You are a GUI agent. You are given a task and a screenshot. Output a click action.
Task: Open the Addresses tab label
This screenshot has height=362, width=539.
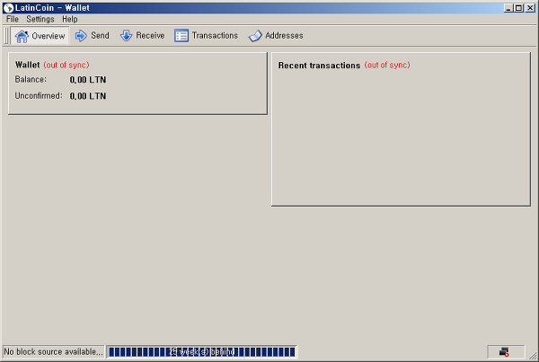[284, 35]
